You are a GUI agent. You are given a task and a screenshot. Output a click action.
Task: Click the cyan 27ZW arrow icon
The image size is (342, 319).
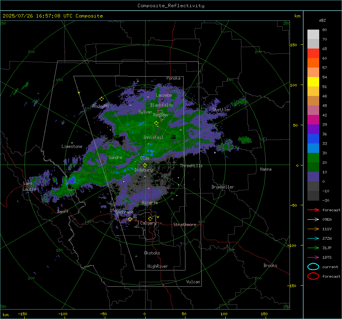[x=313, y=239]
